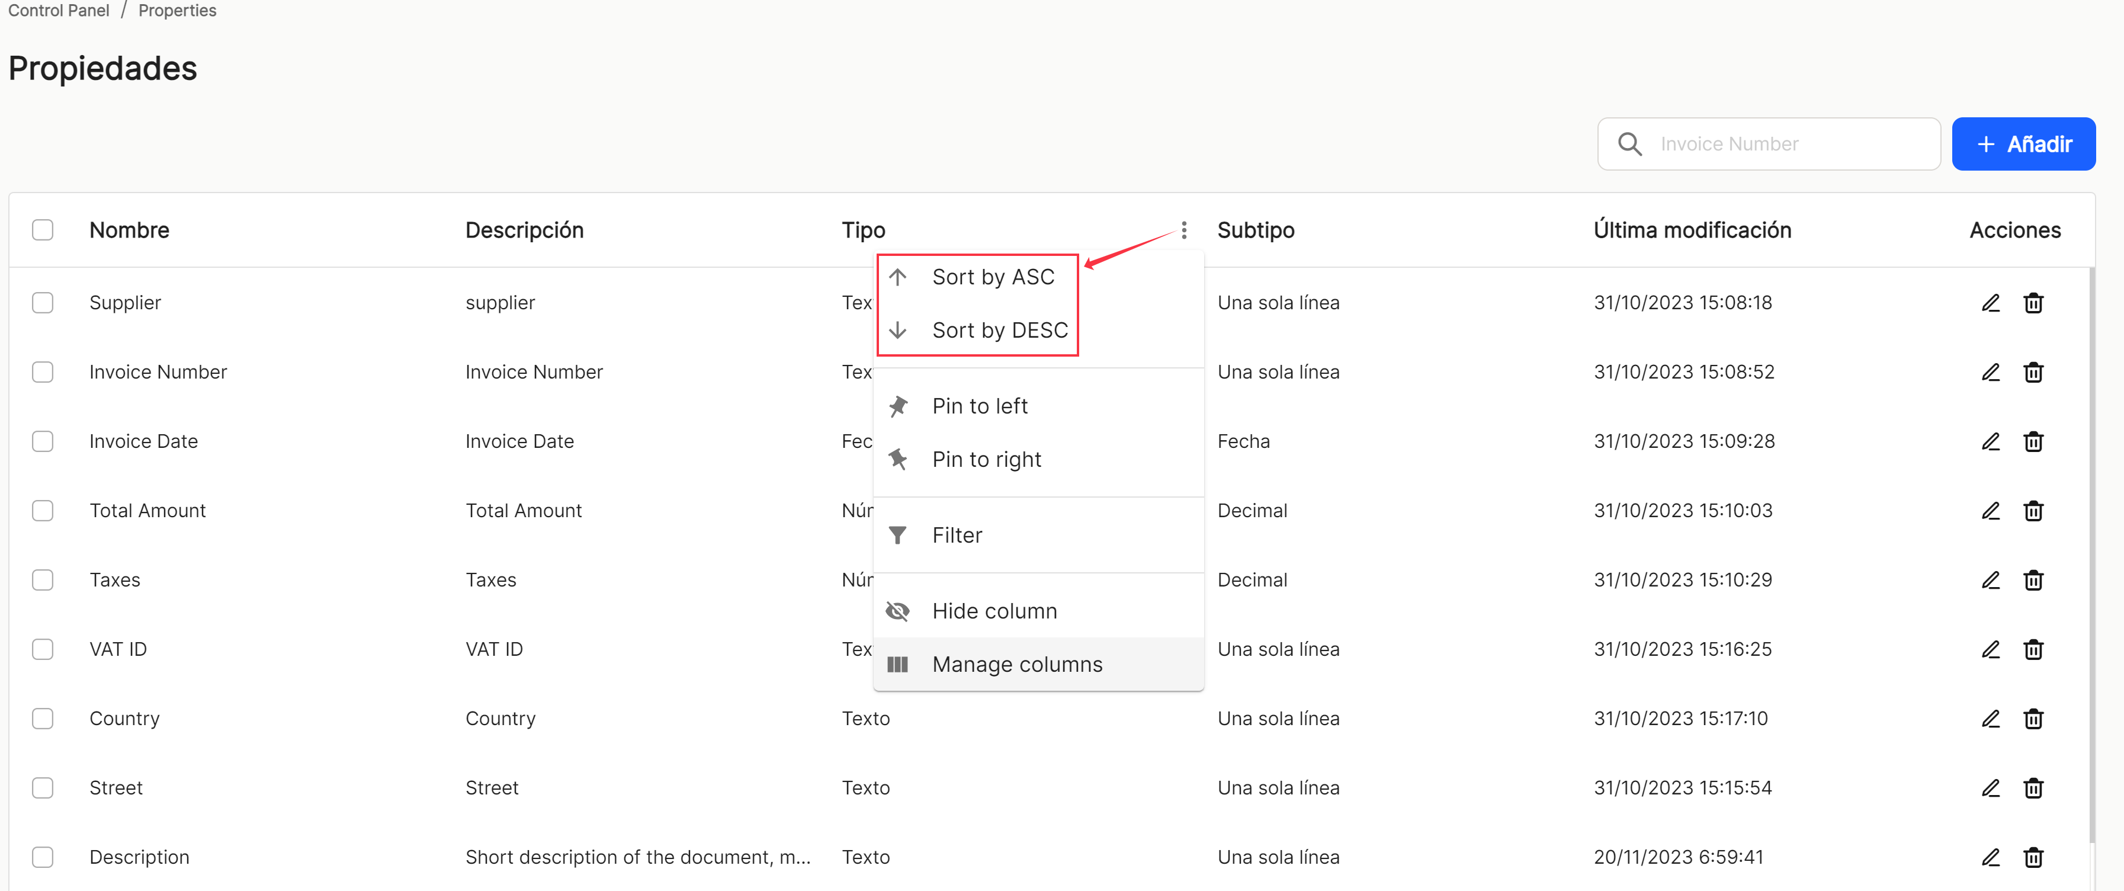The image size is (2124, 891).
Task: Delete the VAT ID property with the trash icon
Action: click(x=2033, y=649)
